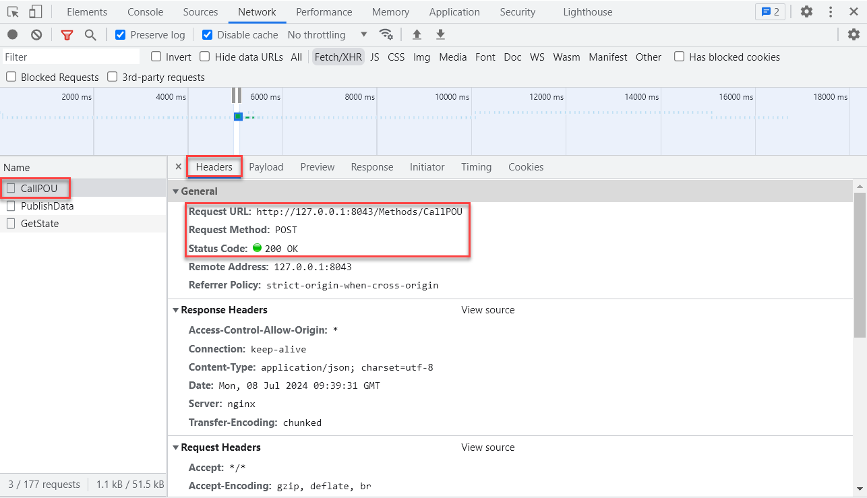Open the Security tab

pos(518,11)
